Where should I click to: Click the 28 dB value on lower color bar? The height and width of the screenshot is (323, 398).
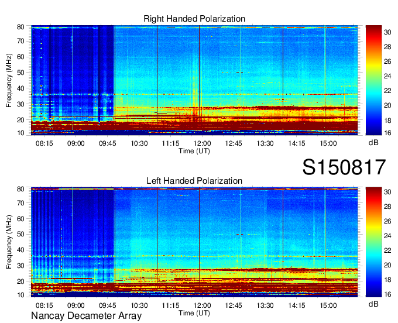point(387,207)
